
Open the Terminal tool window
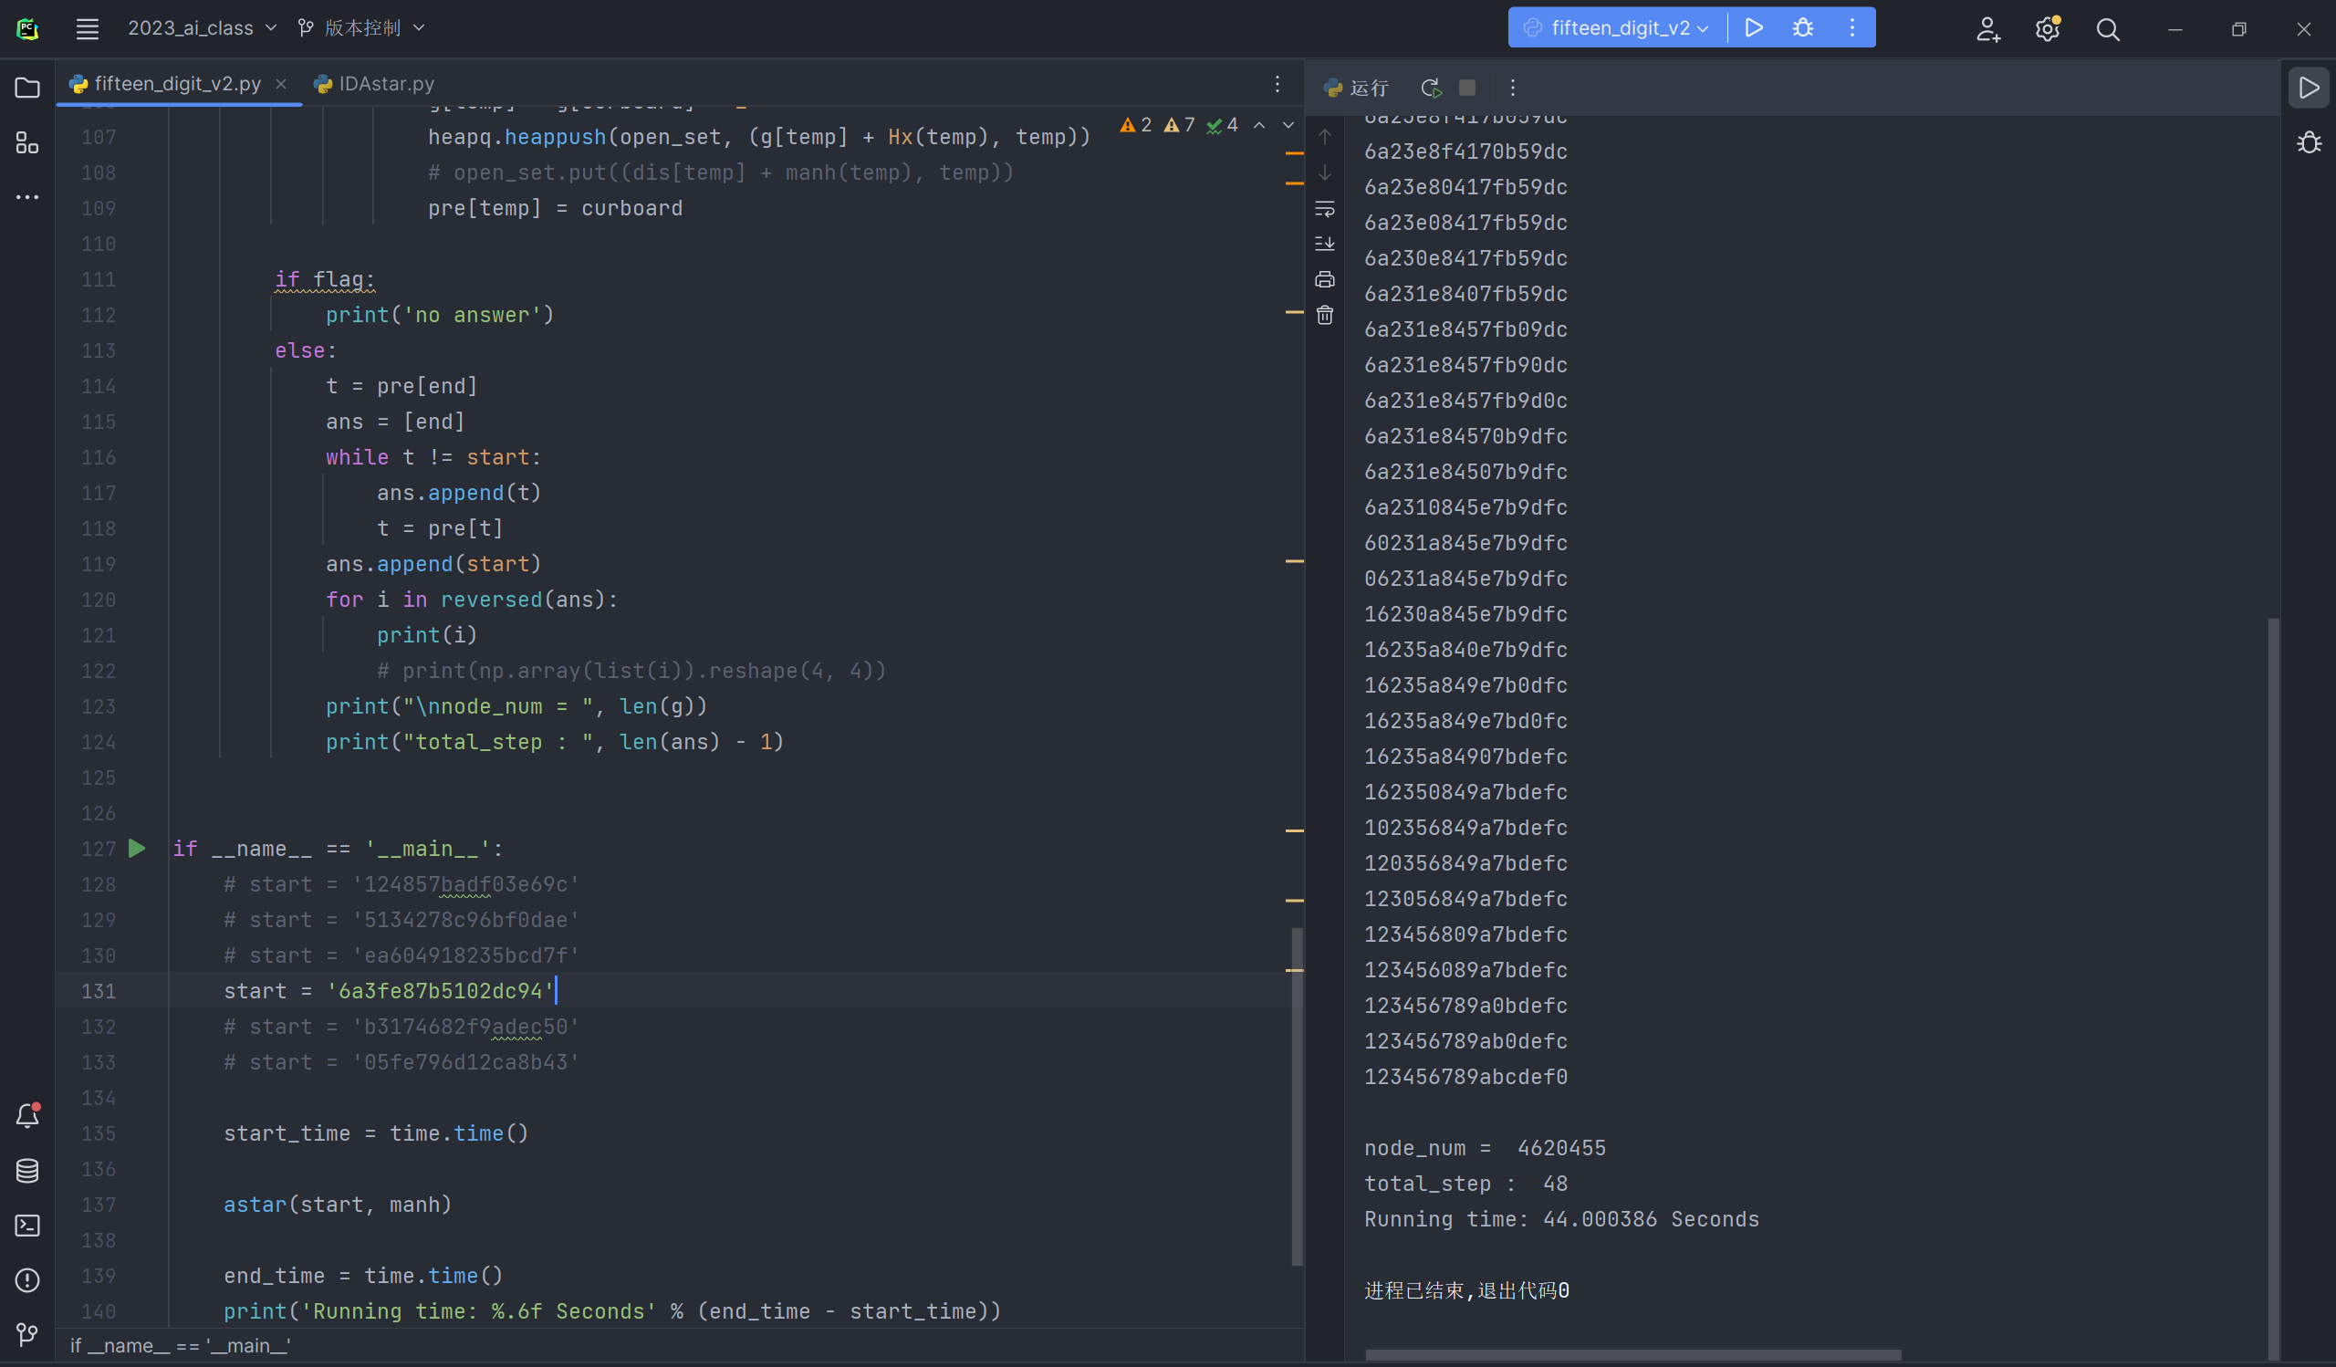(26, 1226)
